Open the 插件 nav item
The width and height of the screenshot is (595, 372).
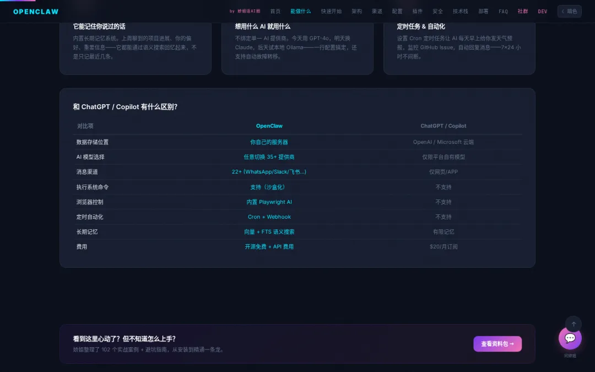pyautogui.click(x=418, y=12)
